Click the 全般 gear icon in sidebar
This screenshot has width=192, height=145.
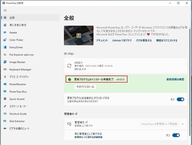[5, 18]
